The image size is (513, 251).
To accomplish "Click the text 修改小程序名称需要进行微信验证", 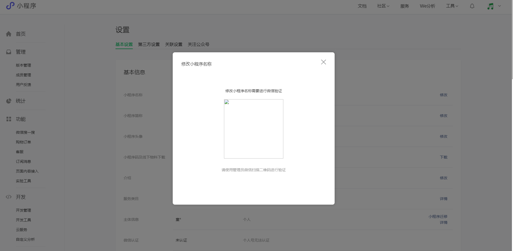I will coord(254,91).
